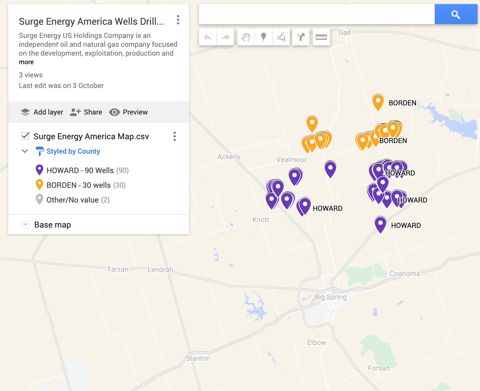
Task: Toggle visibility of the HOWARD wells legend marker
Action: coord(39,170)
